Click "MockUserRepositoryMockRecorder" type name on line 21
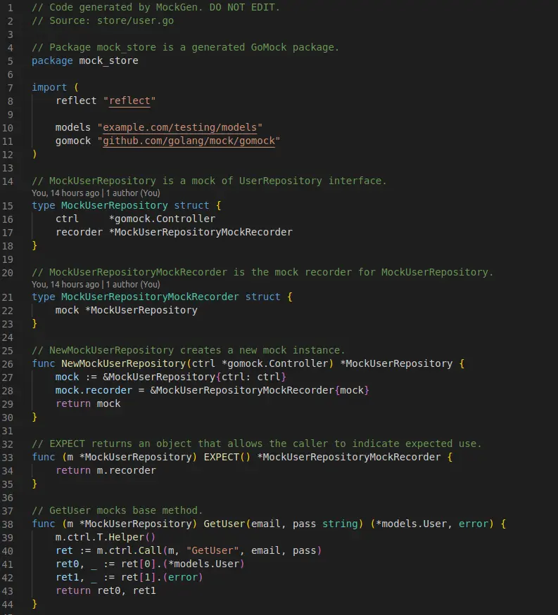 [x=150, y=297]
